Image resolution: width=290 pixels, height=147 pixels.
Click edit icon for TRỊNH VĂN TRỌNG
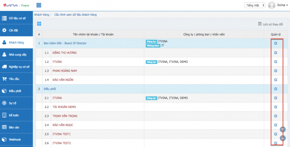(x=276, y=116)
